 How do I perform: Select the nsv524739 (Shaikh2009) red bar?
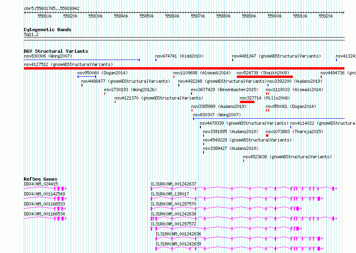click(265, 77)
